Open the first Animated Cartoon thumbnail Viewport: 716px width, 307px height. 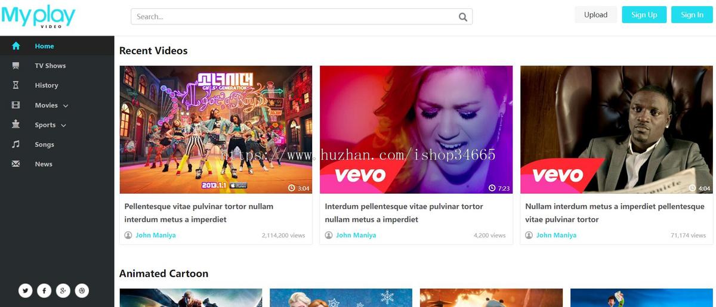(191, 298)
